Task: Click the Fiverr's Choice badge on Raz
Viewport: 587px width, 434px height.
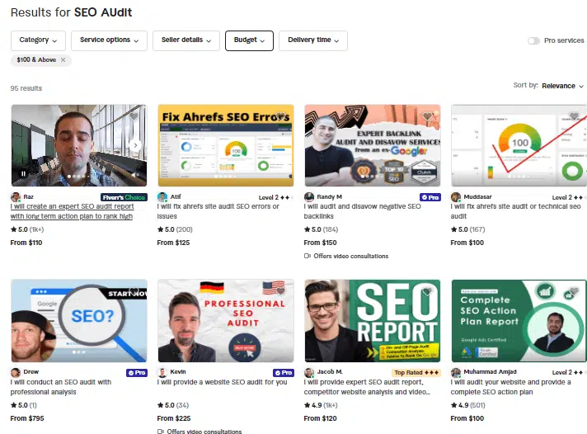Action: click(x=124, y=197)
